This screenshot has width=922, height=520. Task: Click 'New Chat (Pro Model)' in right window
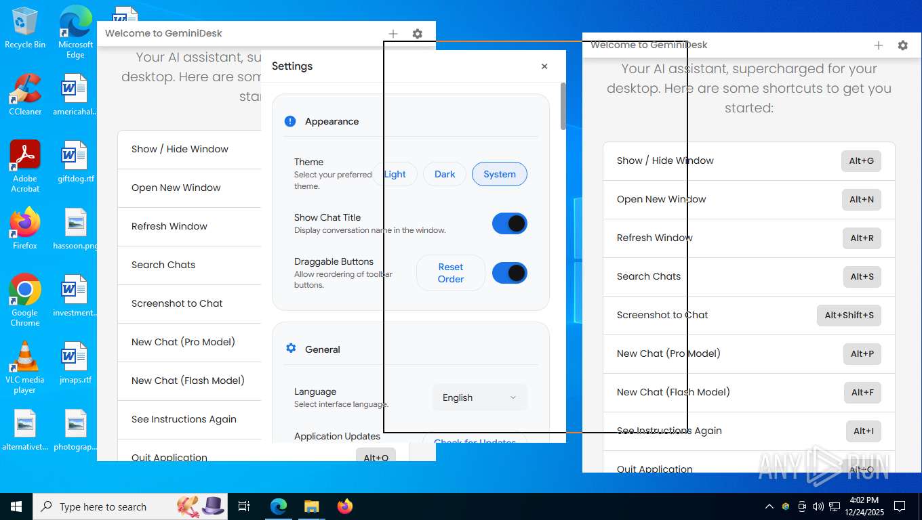click(x=668, y=353)
